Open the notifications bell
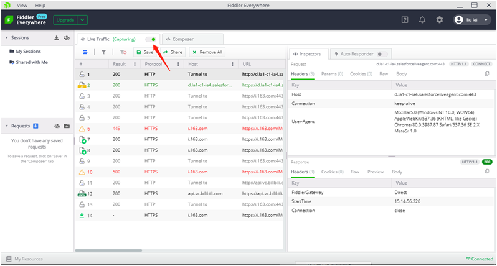Image resolution: width=497 pixels, height=266 pixels. click(422, 20)
